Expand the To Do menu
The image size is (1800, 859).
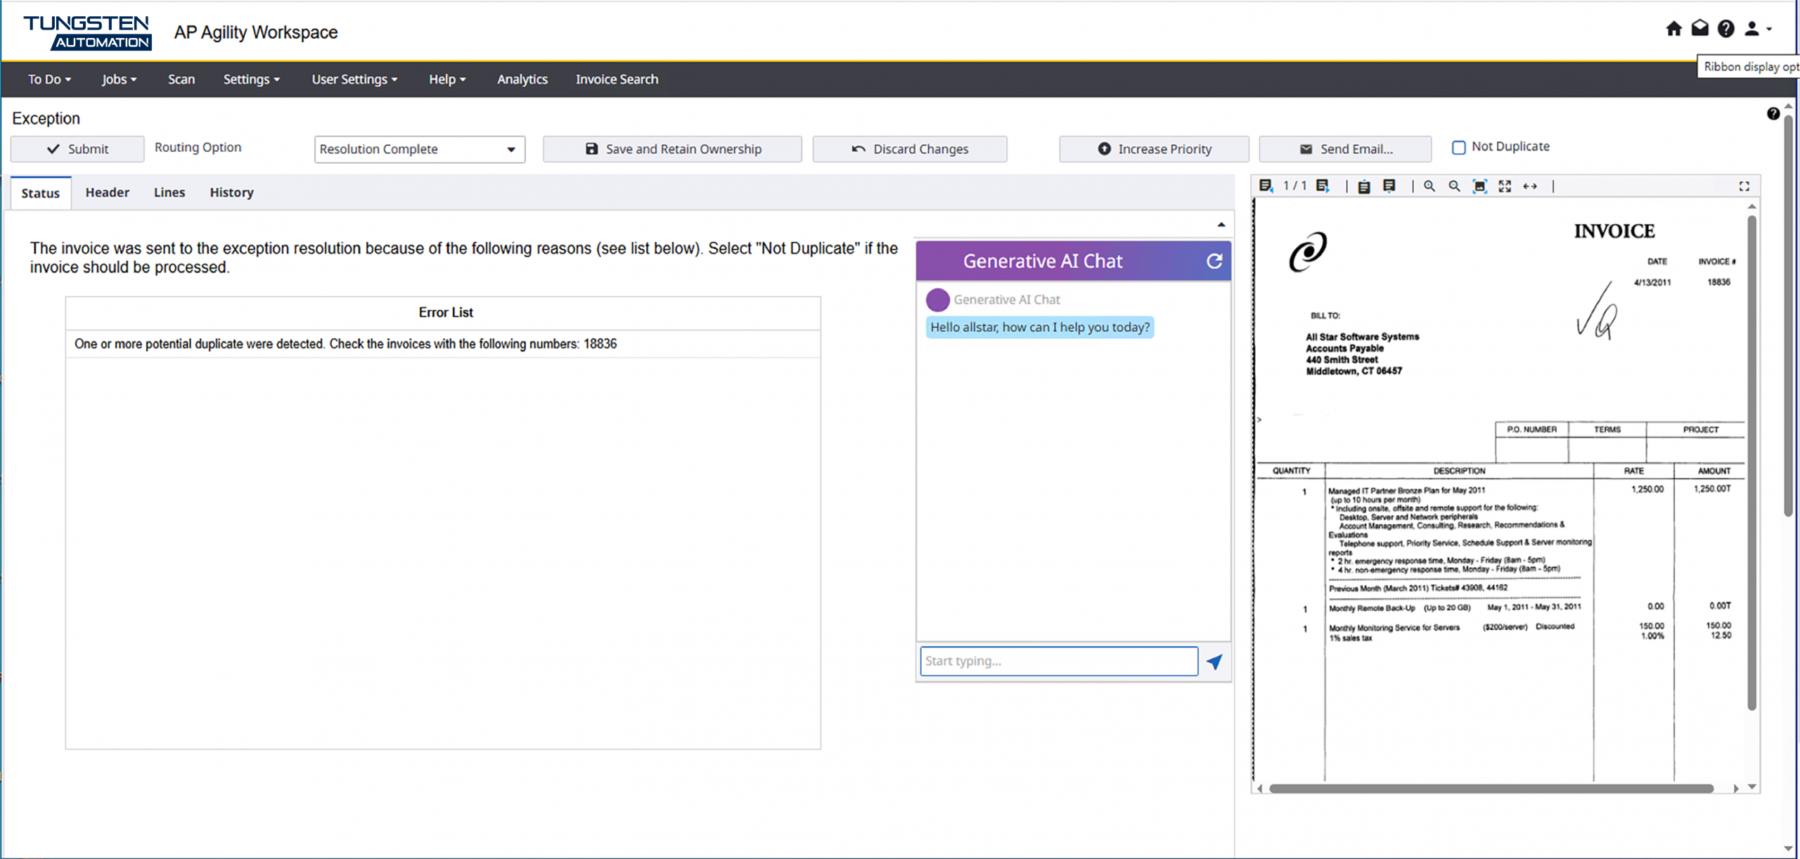click(x=49, y=79)
